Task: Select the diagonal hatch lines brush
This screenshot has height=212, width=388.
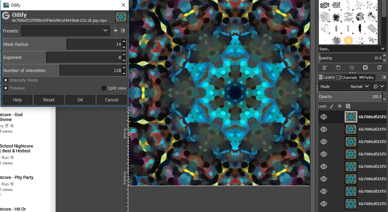Action: pos(372,29)
